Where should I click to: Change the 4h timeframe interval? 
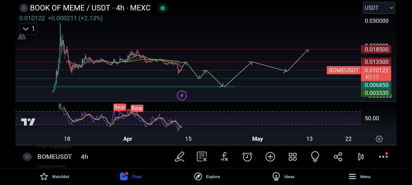click(x=84, y=157)
